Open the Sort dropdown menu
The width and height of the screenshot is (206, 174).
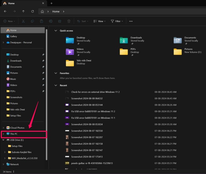tap(83, 21)
